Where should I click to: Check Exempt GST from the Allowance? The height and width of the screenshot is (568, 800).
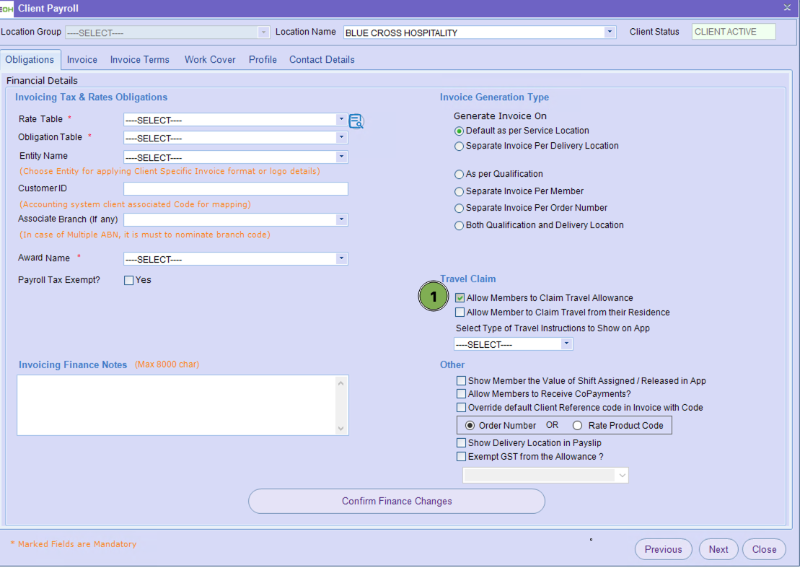click(461, 456)
